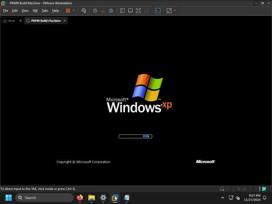Open the gear settings app on taskbar
This screenshot has height=204, width=272.
pos(103,198)
